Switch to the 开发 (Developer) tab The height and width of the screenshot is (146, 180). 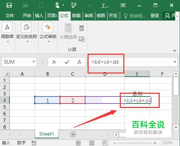coord(113,16)
